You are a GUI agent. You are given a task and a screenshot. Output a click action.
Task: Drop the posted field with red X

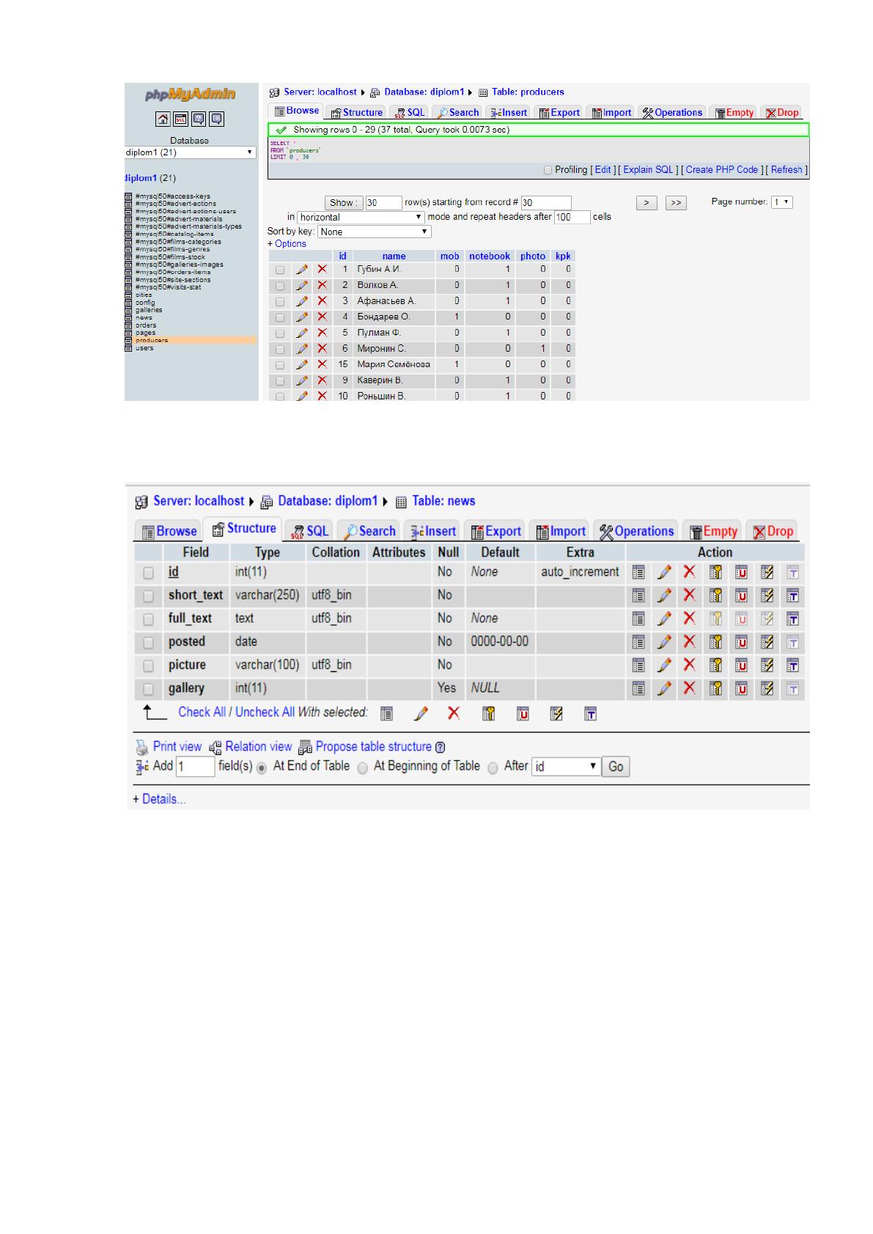pos(689,641)
